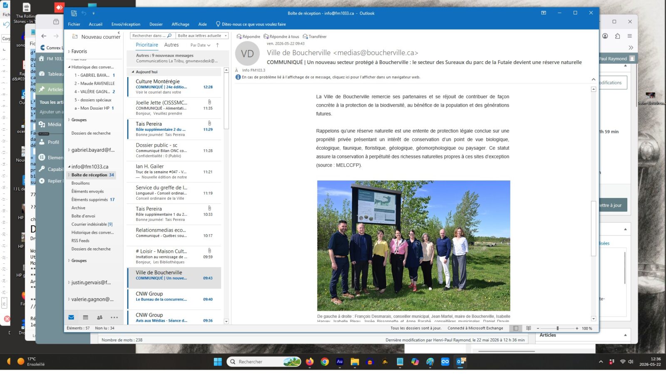Select the 'Boîte de réception' folder
The height and width of the screenshot is (375, 666).
(92, 175)
